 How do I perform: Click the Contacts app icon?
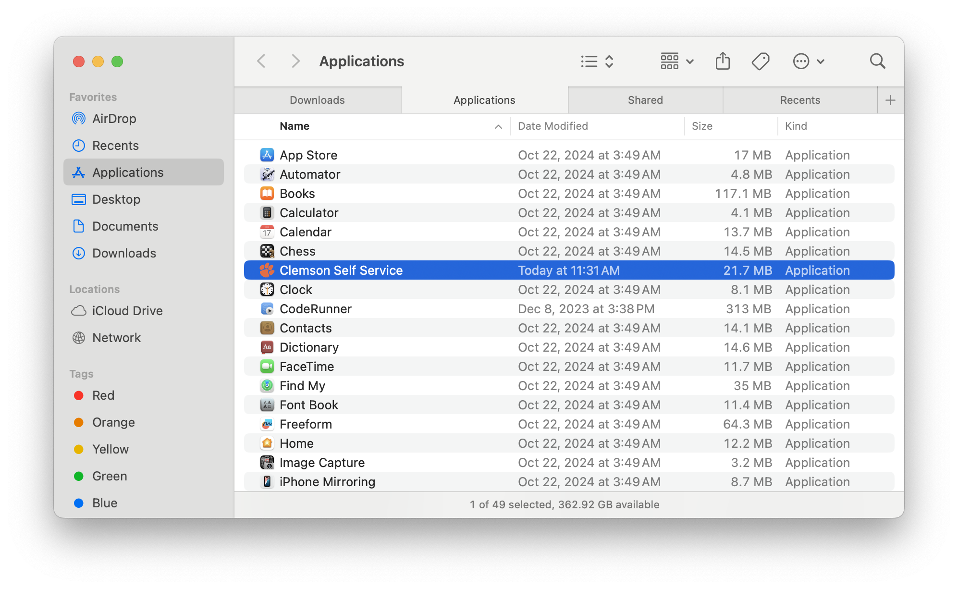coord(267,328)
